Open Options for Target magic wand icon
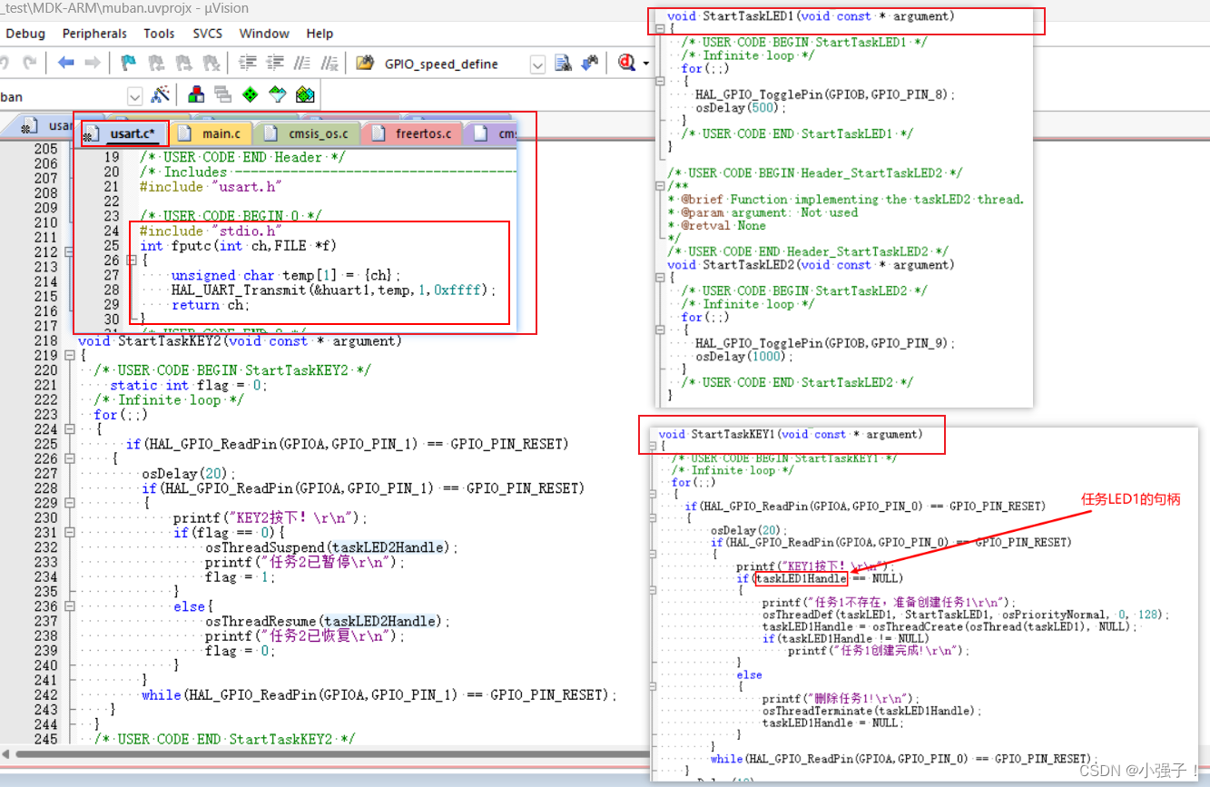Viewport: 1210px width, 787px height. pos(161,94)
